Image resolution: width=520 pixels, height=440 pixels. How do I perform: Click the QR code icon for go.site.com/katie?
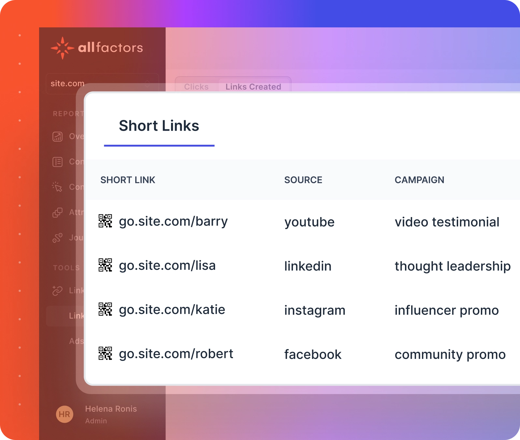coord(105,309)
